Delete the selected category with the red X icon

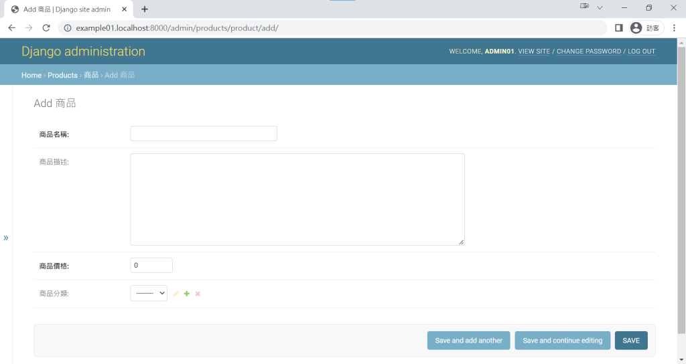point(198,294)
